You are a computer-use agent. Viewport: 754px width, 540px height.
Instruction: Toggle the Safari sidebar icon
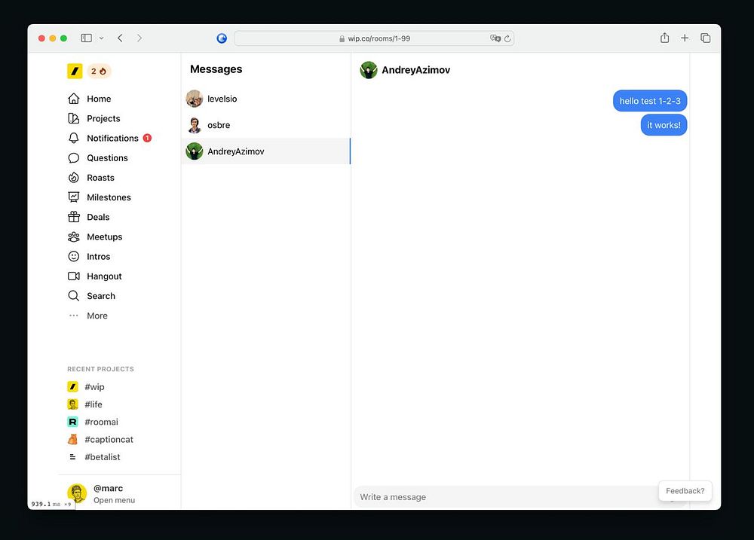coord(87,38)
